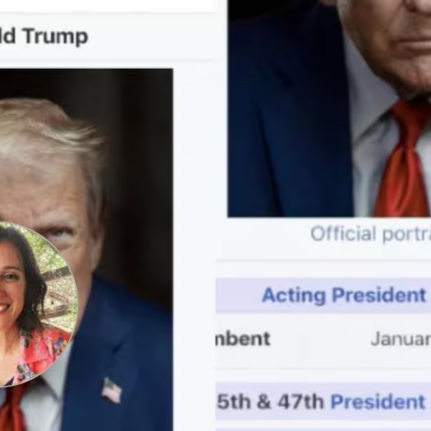Click the "5th & 47th" text
The height and width of the screenshot is (431, 431).
point(271,402)
